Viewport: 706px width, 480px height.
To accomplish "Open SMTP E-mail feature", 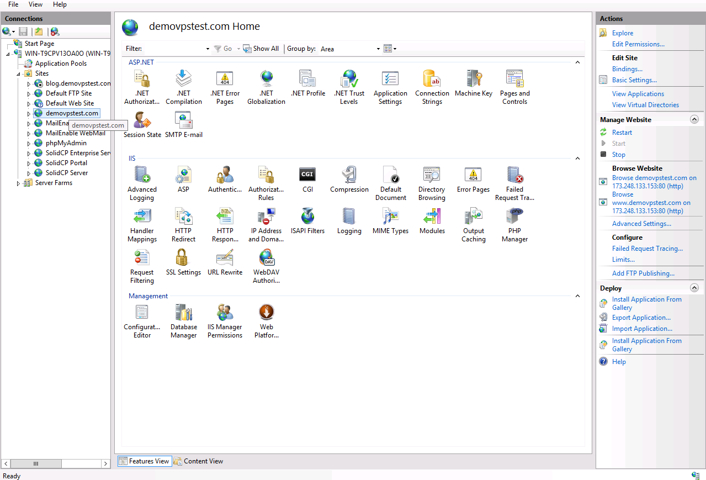I will [183, 125].
